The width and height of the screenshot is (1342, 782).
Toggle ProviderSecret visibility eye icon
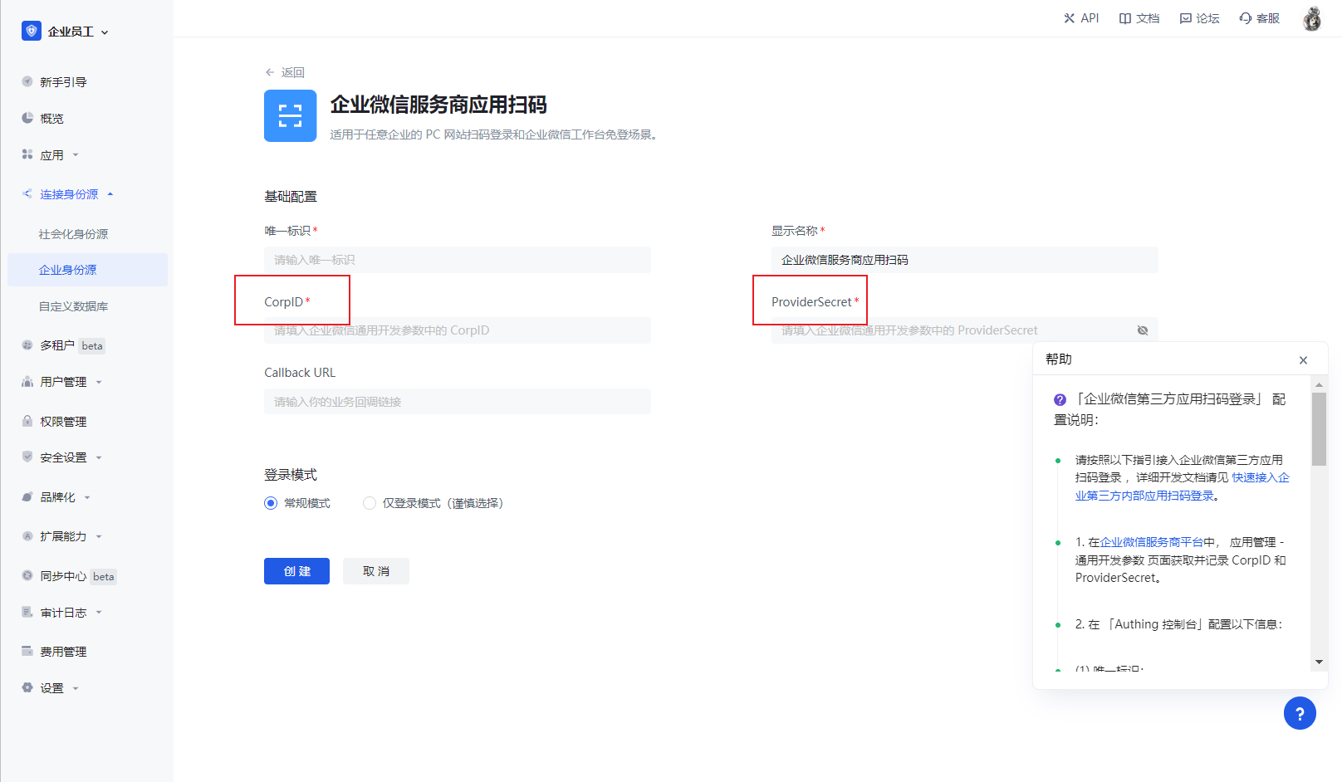tap(1143, 330)
